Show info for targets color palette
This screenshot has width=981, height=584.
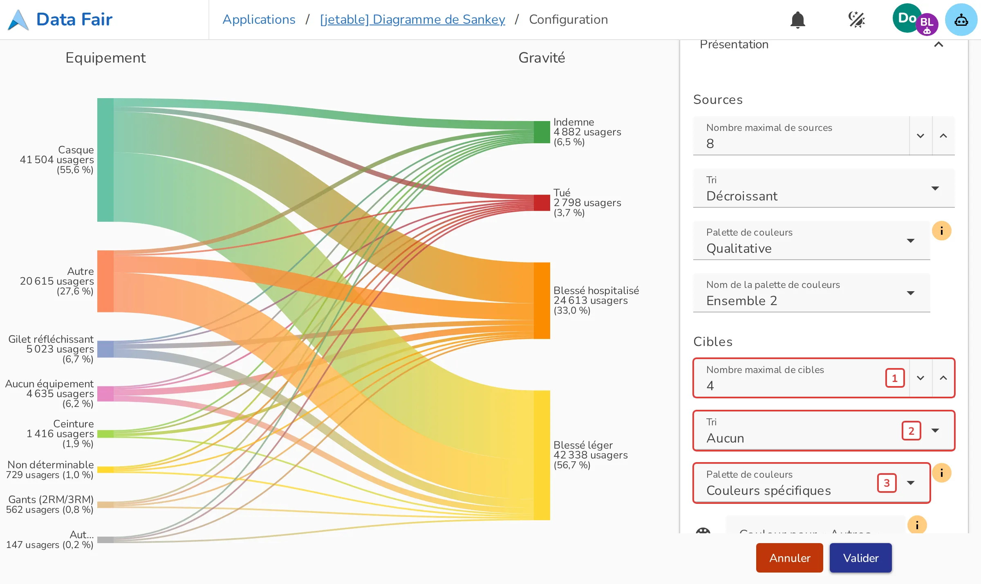[x=941, y=473]
